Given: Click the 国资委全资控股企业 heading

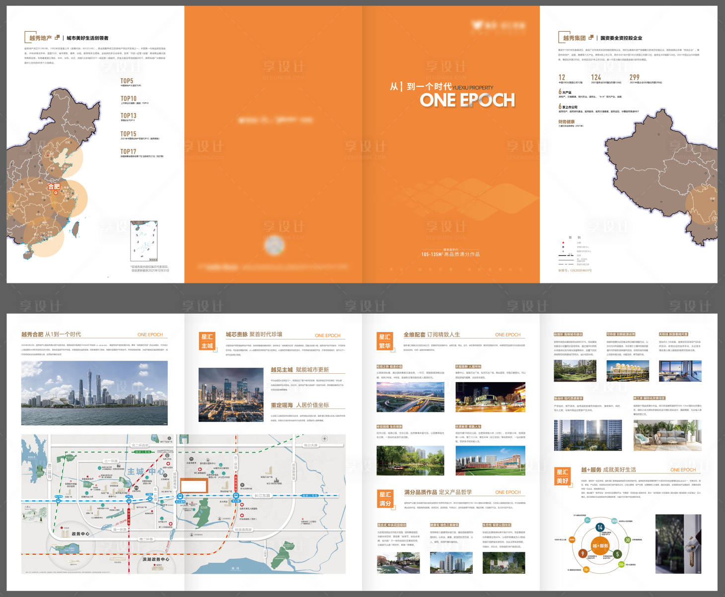Looking at the screenshot, I should coord(621,38).
